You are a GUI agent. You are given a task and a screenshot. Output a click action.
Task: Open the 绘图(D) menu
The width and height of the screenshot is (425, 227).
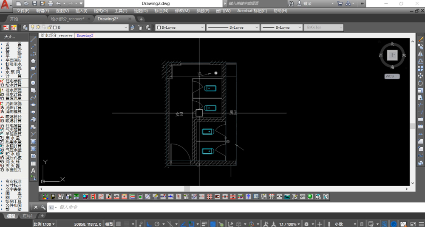(141, 11)
